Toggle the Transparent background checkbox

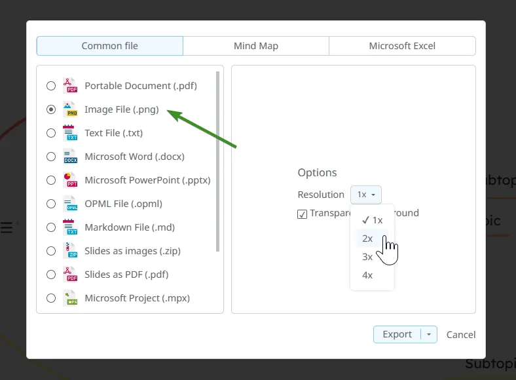[303, 214]
